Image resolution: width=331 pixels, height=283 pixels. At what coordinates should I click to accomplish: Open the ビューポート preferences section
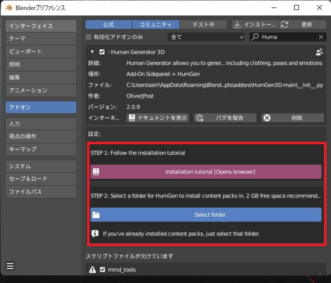[x=41, y=51]
